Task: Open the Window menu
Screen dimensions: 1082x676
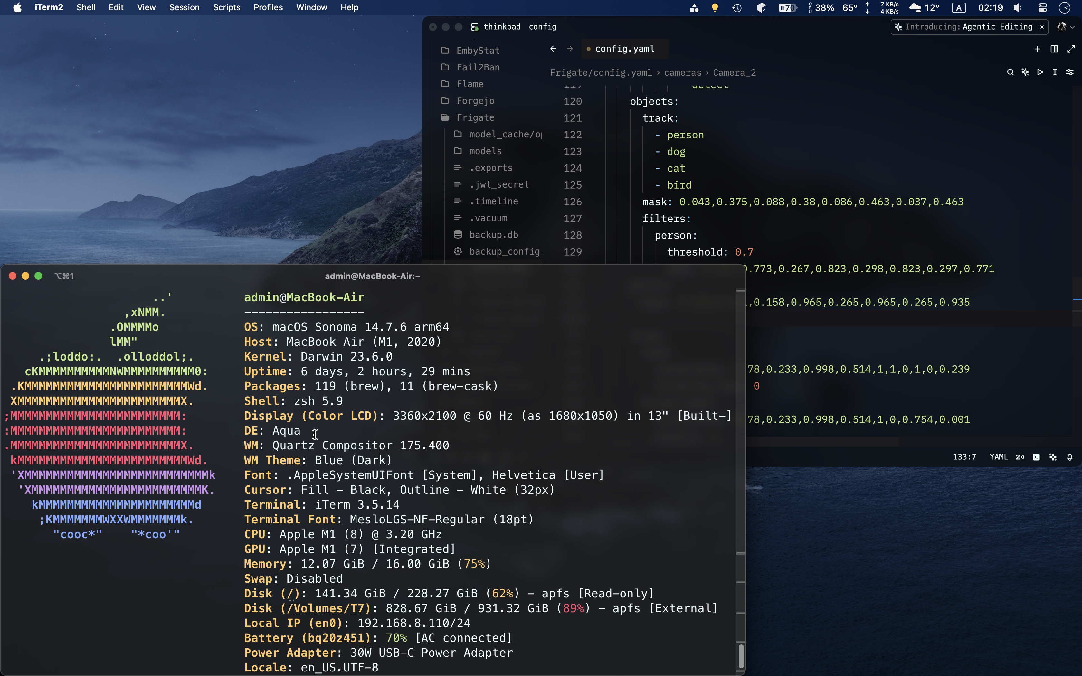Action: click(312, 8)
